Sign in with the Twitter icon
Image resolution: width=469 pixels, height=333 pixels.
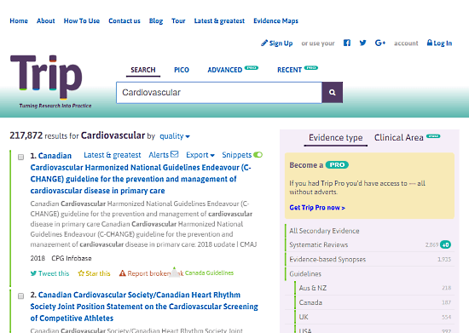pos(362,43)
